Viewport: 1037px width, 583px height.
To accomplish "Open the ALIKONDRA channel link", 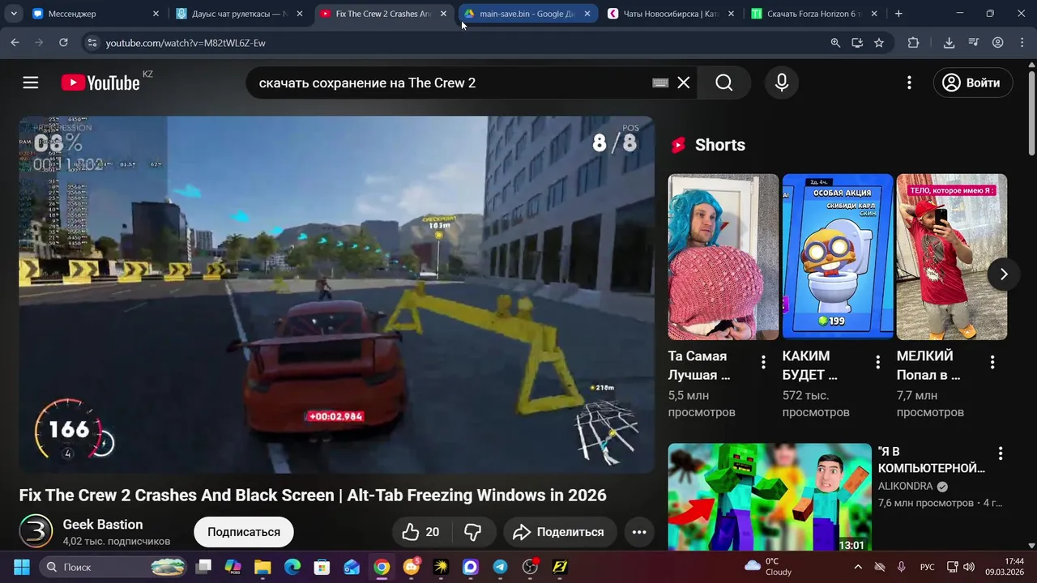I will pos(905,487).
